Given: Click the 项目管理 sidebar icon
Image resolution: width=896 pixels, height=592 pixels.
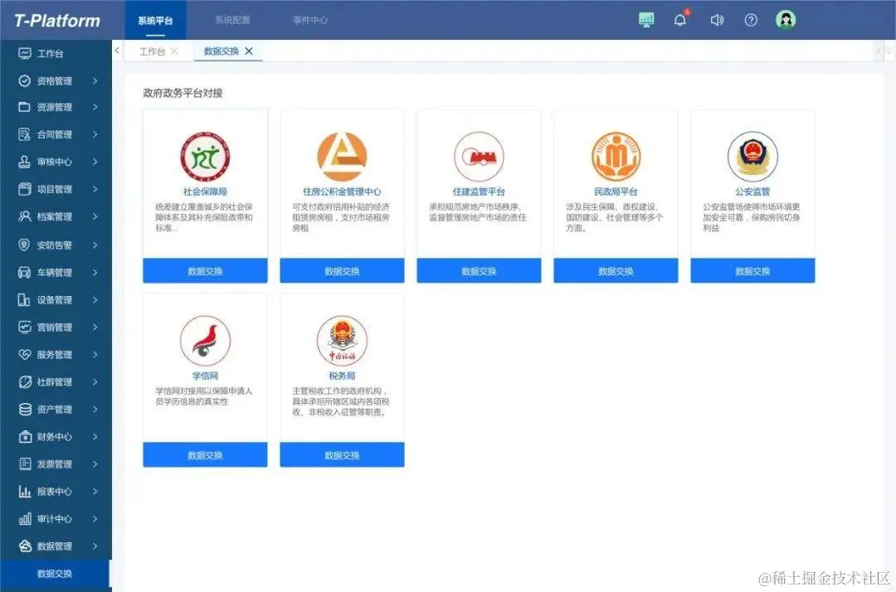Looking at the screenshot, I should [25, 189].
